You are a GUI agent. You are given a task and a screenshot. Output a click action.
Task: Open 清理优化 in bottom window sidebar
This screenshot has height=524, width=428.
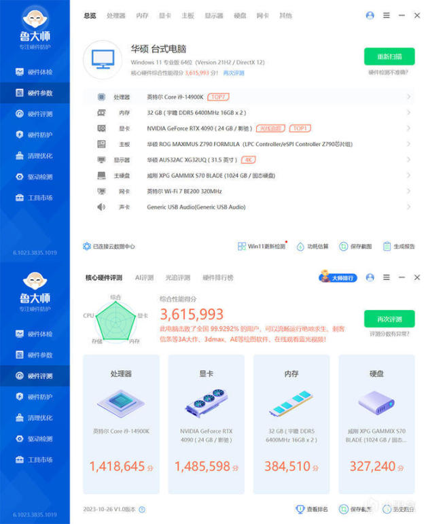point(35,418)
